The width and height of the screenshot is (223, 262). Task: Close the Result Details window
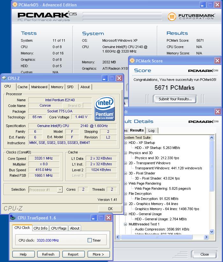point(218,111)
